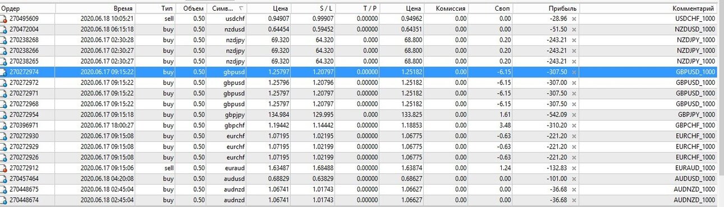
Task: Close order 270238266 using its × icon
Action: [x=574, y=50]
